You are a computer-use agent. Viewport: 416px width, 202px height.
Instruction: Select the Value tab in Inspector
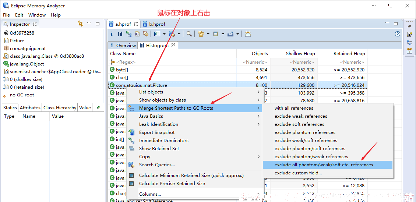(85, 108)
